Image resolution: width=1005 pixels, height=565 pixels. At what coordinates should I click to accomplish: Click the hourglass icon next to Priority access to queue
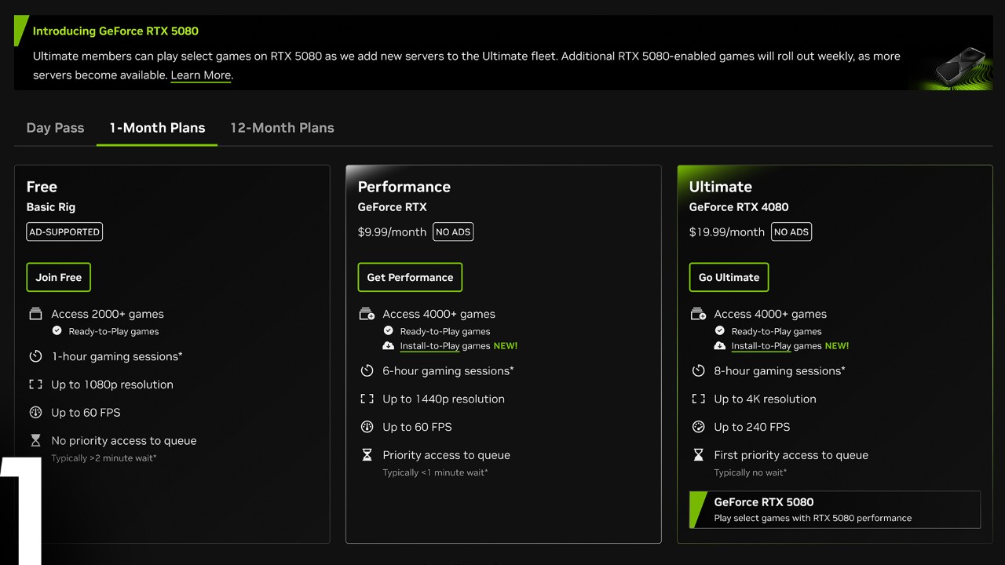tap(367, 455)
